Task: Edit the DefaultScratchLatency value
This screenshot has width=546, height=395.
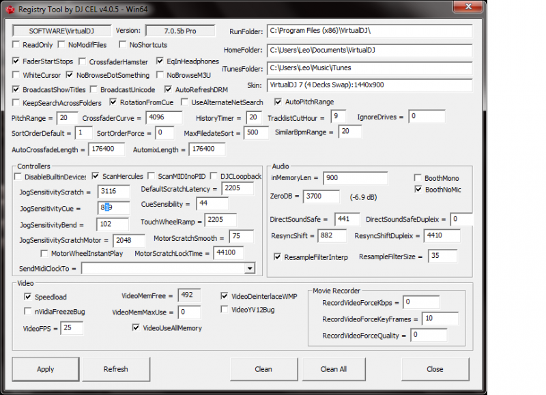Action: coord(238,188)
